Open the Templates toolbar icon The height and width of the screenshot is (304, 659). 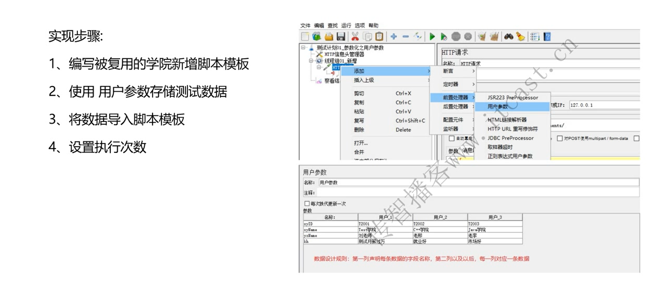point(316,36)
